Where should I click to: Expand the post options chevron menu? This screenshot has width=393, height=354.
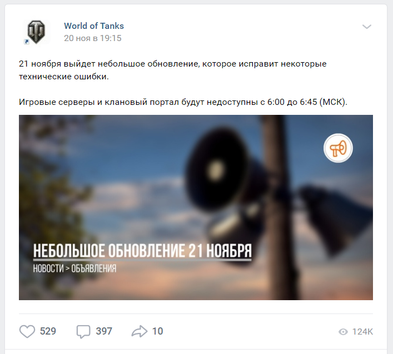click(x=367, y=27)
